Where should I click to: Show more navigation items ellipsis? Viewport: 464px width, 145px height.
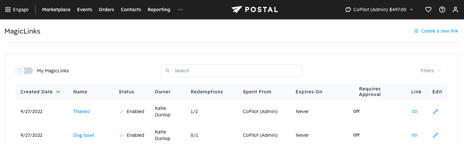(180, 10)
